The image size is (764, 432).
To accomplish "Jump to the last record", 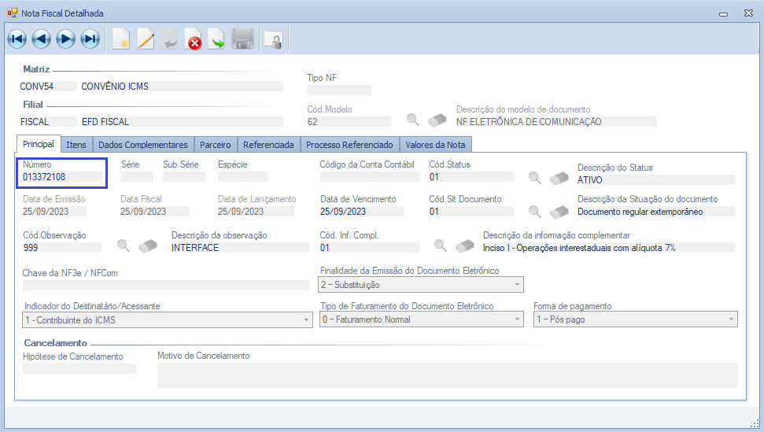I will pyautogui.click(x=90, y=39).
